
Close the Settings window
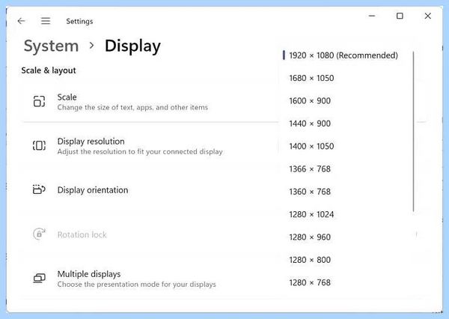coord(428,16)
